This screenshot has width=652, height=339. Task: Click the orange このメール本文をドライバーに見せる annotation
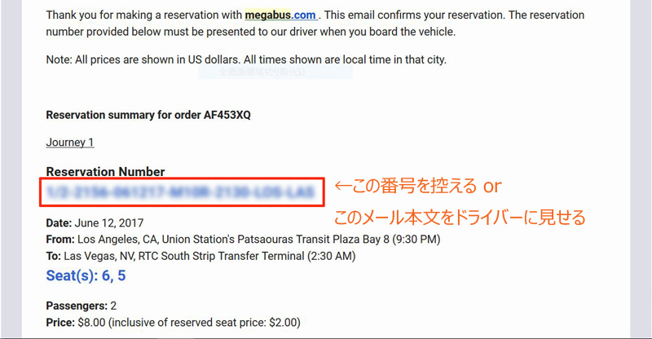tap(460, 218)
